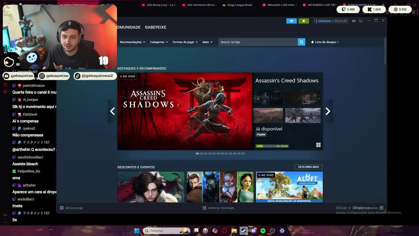The height and width of the screenshot is (236, 419).
Task: Click sandrinhoodias1 username in Twitch chat
Action: pyautogui.click(x=30, y=157)
